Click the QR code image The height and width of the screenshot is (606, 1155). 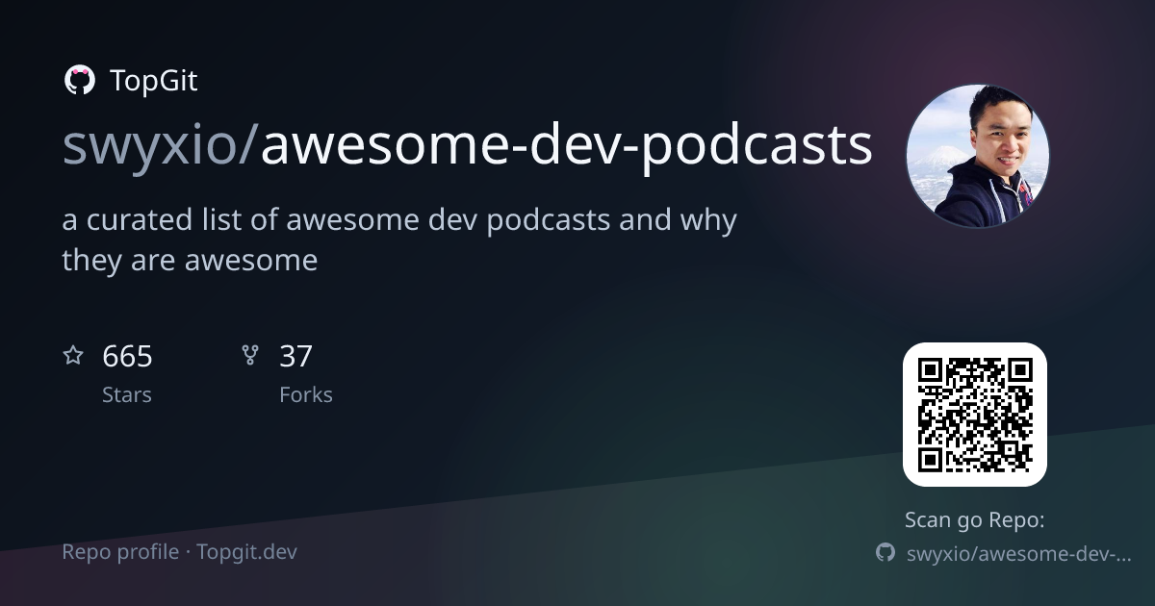click(x=975, y=415)
